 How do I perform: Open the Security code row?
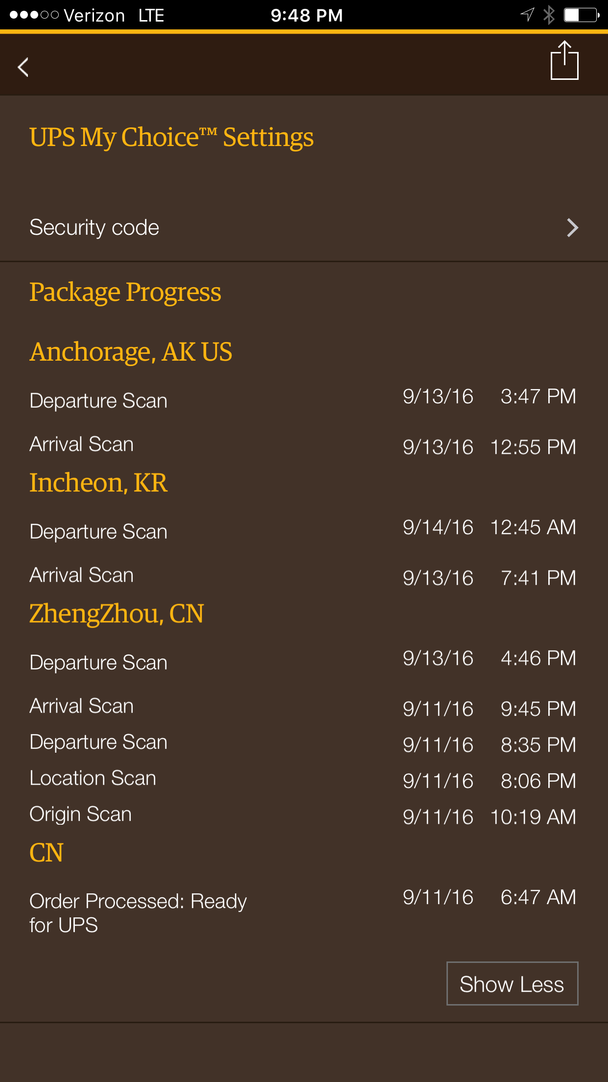click(304, 228)
